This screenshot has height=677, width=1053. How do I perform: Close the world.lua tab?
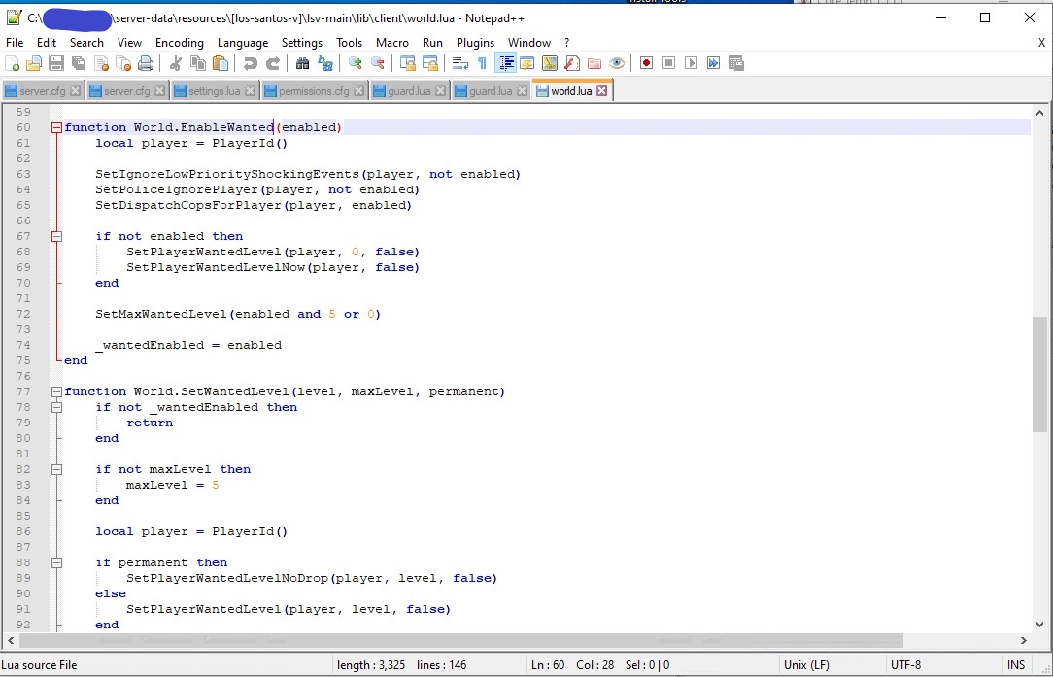(602, 91)
